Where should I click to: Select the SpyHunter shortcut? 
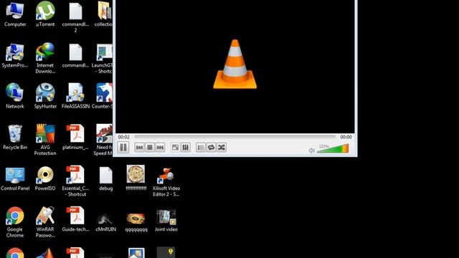pyautogui.click(x=45, y=96)
